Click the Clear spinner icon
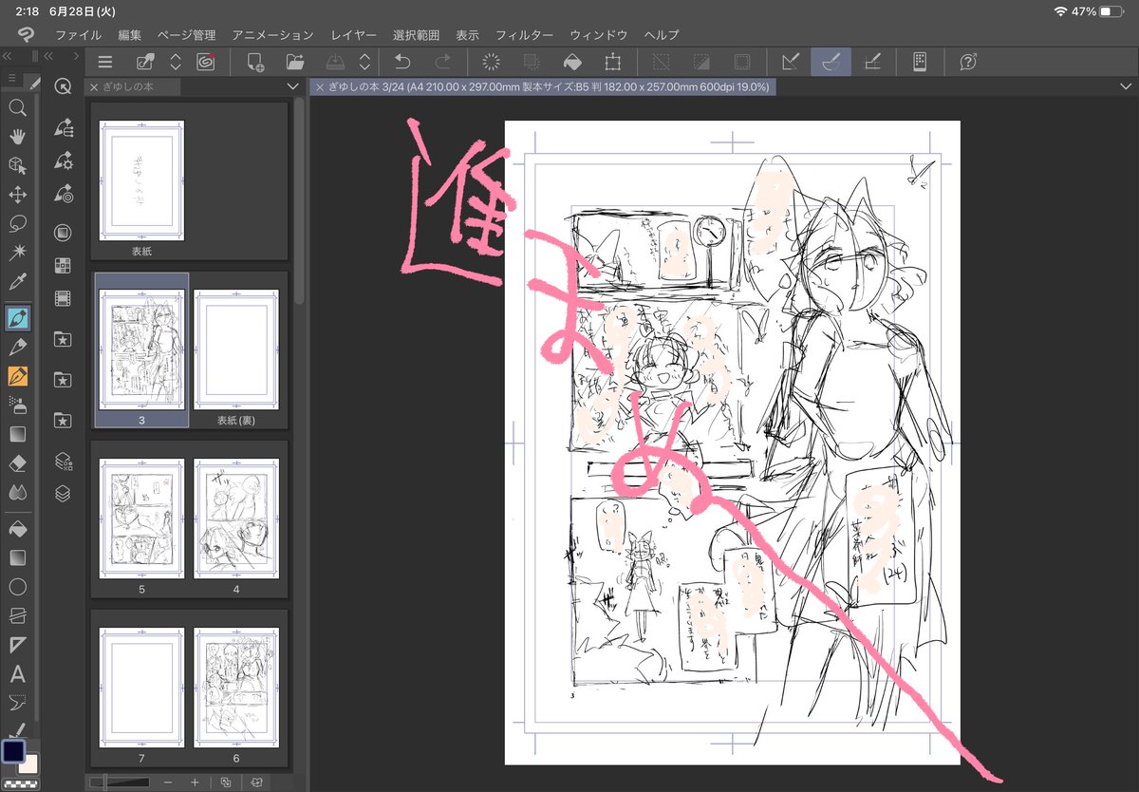Image resolution: width=1139 pixels, height=792 pixels. pyautogui.click(x=491, y=63)
